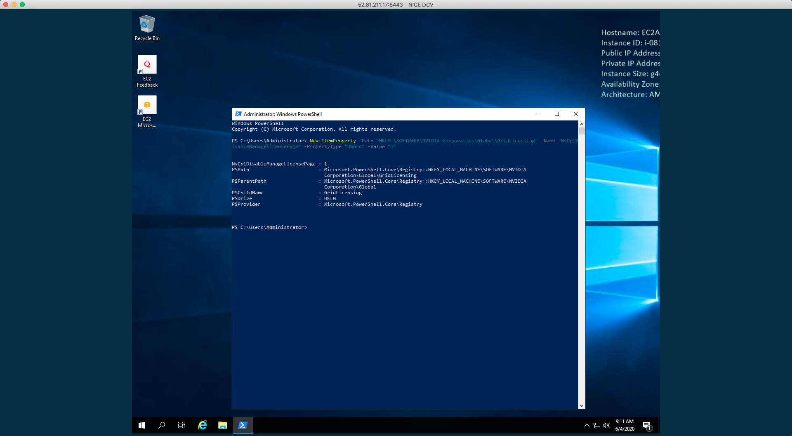Viewport: 792px width, 436px height.
Task: Click the volume speaker tray icon
Action: pyautogui.click(x=606, y=425)
